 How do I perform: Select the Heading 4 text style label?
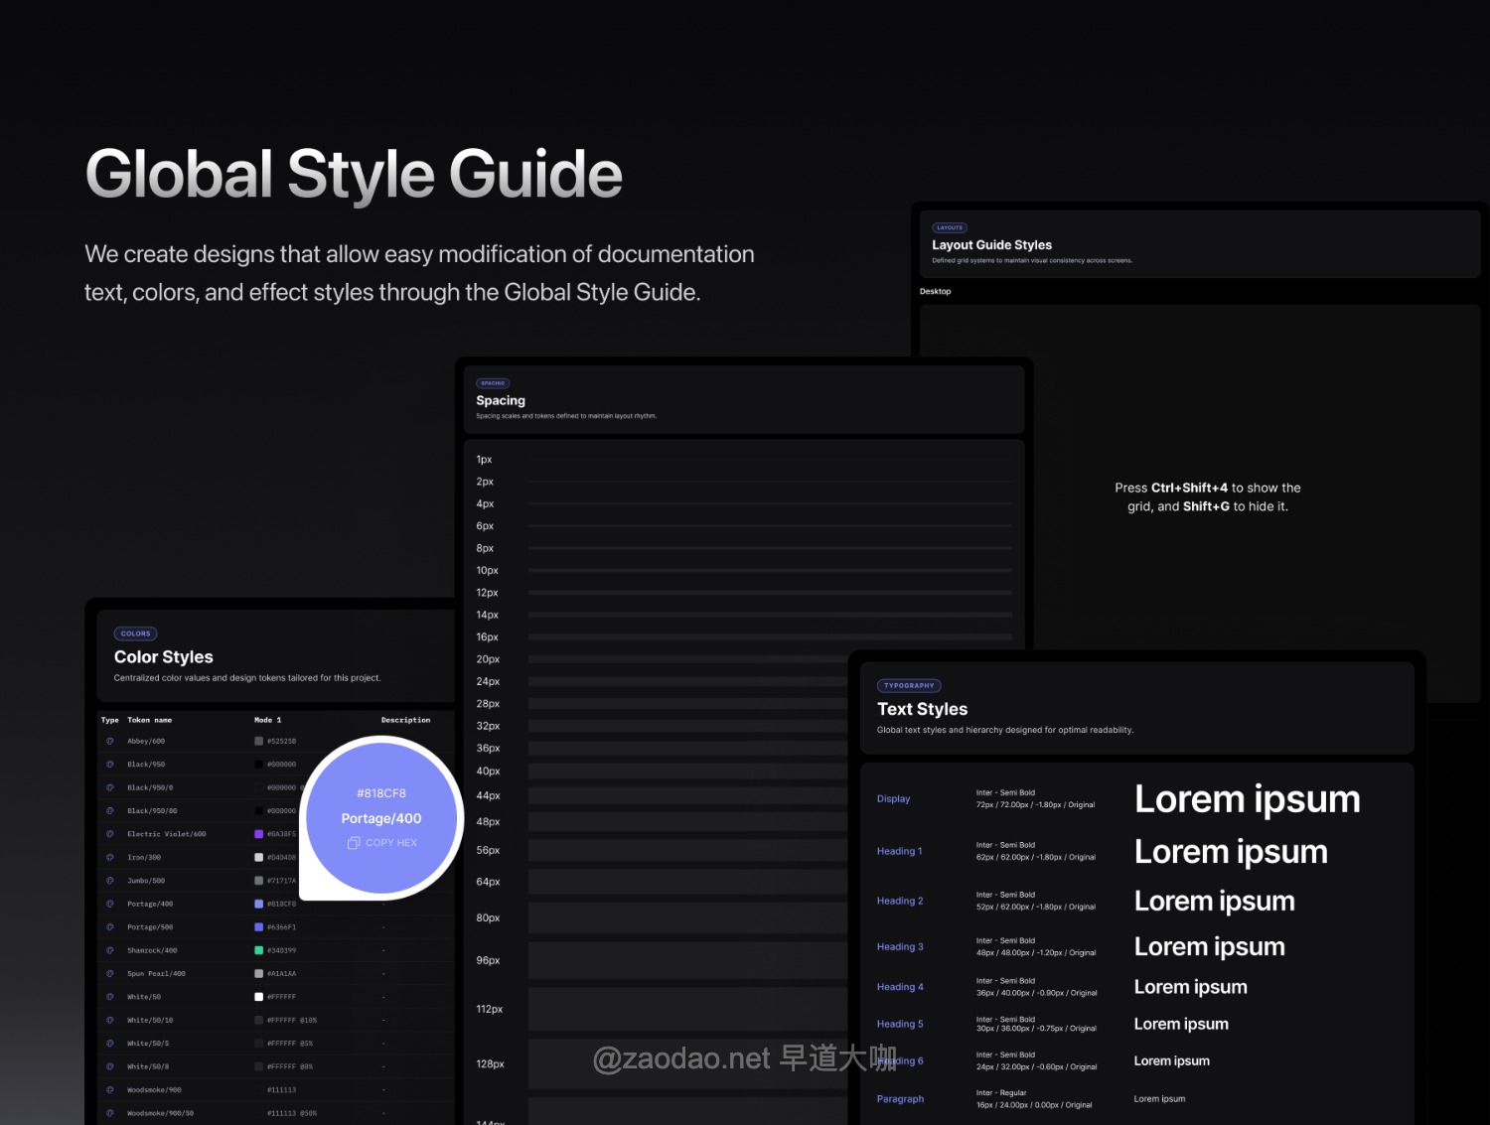coord(900,987)
